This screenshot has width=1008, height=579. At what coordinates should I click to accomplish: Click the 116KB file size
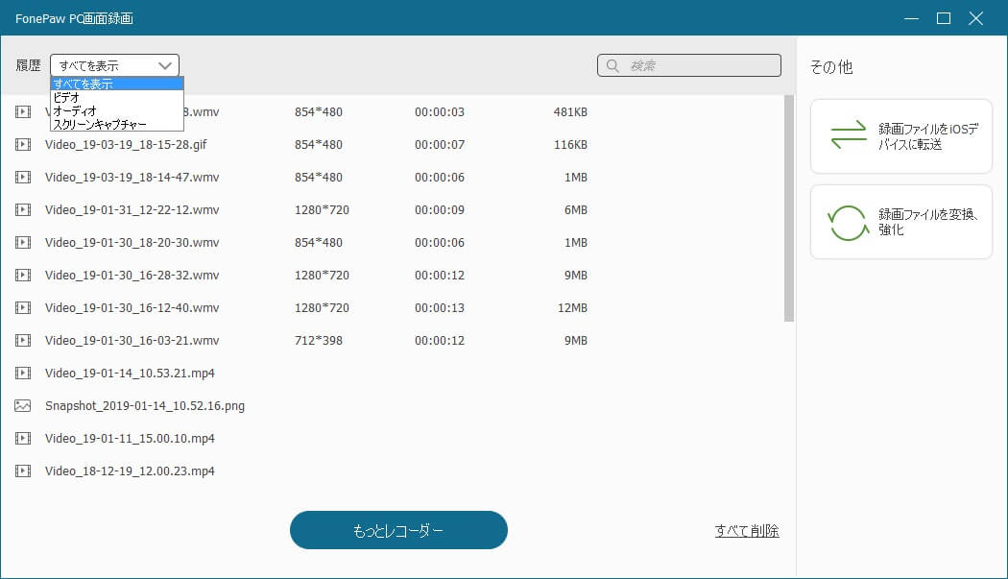571,145
